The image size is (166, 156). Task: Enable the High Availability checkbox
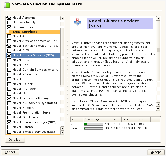[x=9, y=23]
